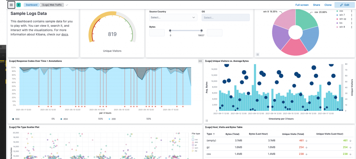This screenshot has width=356, height=159.
Task: Expand the Source Country dropdown
Action: click(173, 17)
